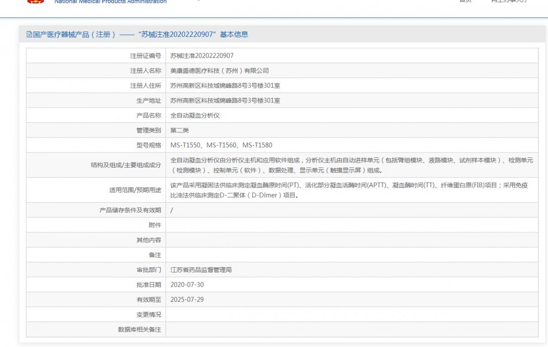Click the 附件 row label
This screenshot has width=548, height=347.
pos(155,225)
